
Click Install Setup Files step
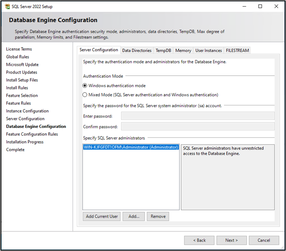[x=22, y=80]
